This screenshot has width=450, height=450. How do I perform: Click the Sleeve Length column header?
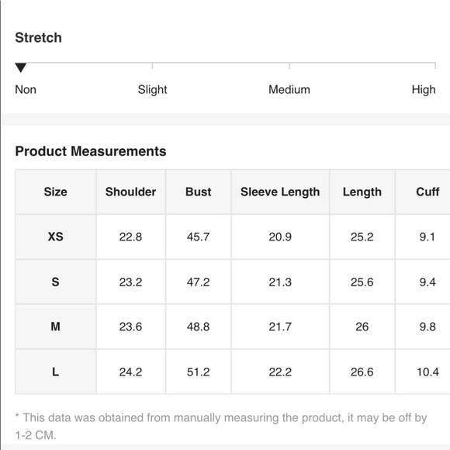(280, 192)
